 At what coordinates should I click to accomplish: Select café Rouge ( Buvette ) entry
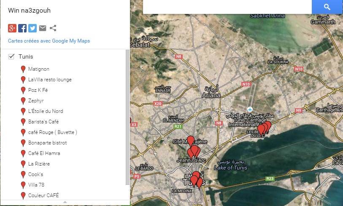[x=52, y=132]
